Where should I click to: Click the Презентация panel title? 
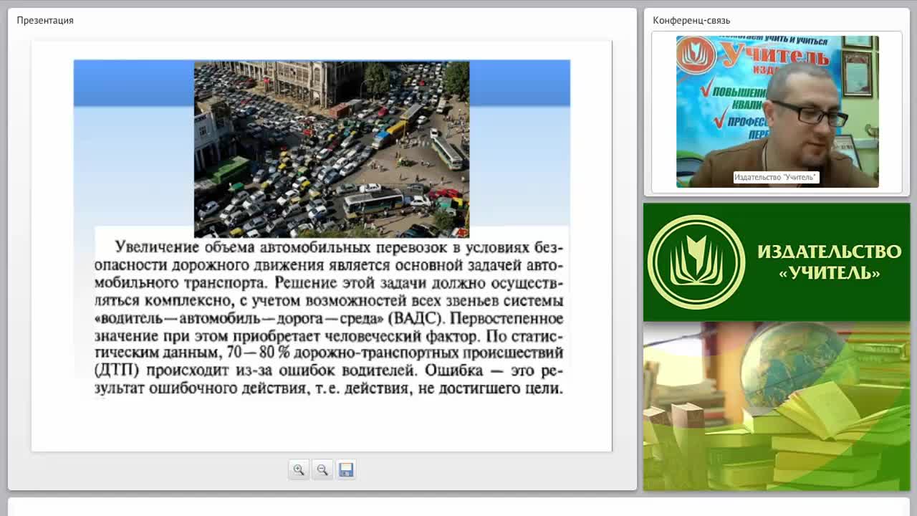[45, 20]
